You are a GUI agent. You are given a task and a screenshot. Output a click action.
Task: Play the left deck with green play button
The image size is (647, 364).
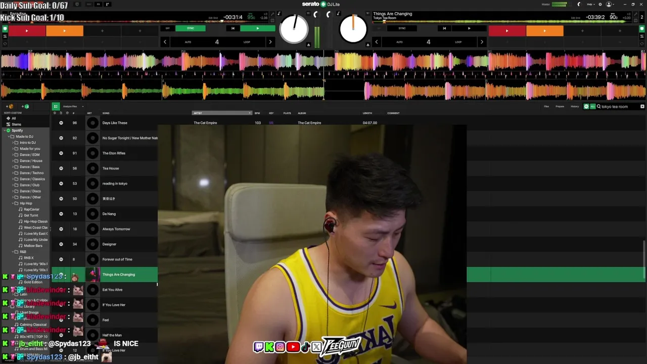tap(258, 28)
